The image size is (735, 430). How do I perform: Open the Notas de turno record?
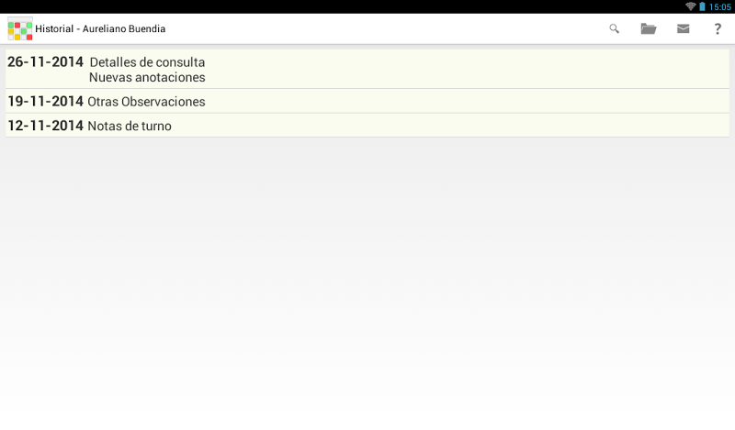[x=130, y=126]
